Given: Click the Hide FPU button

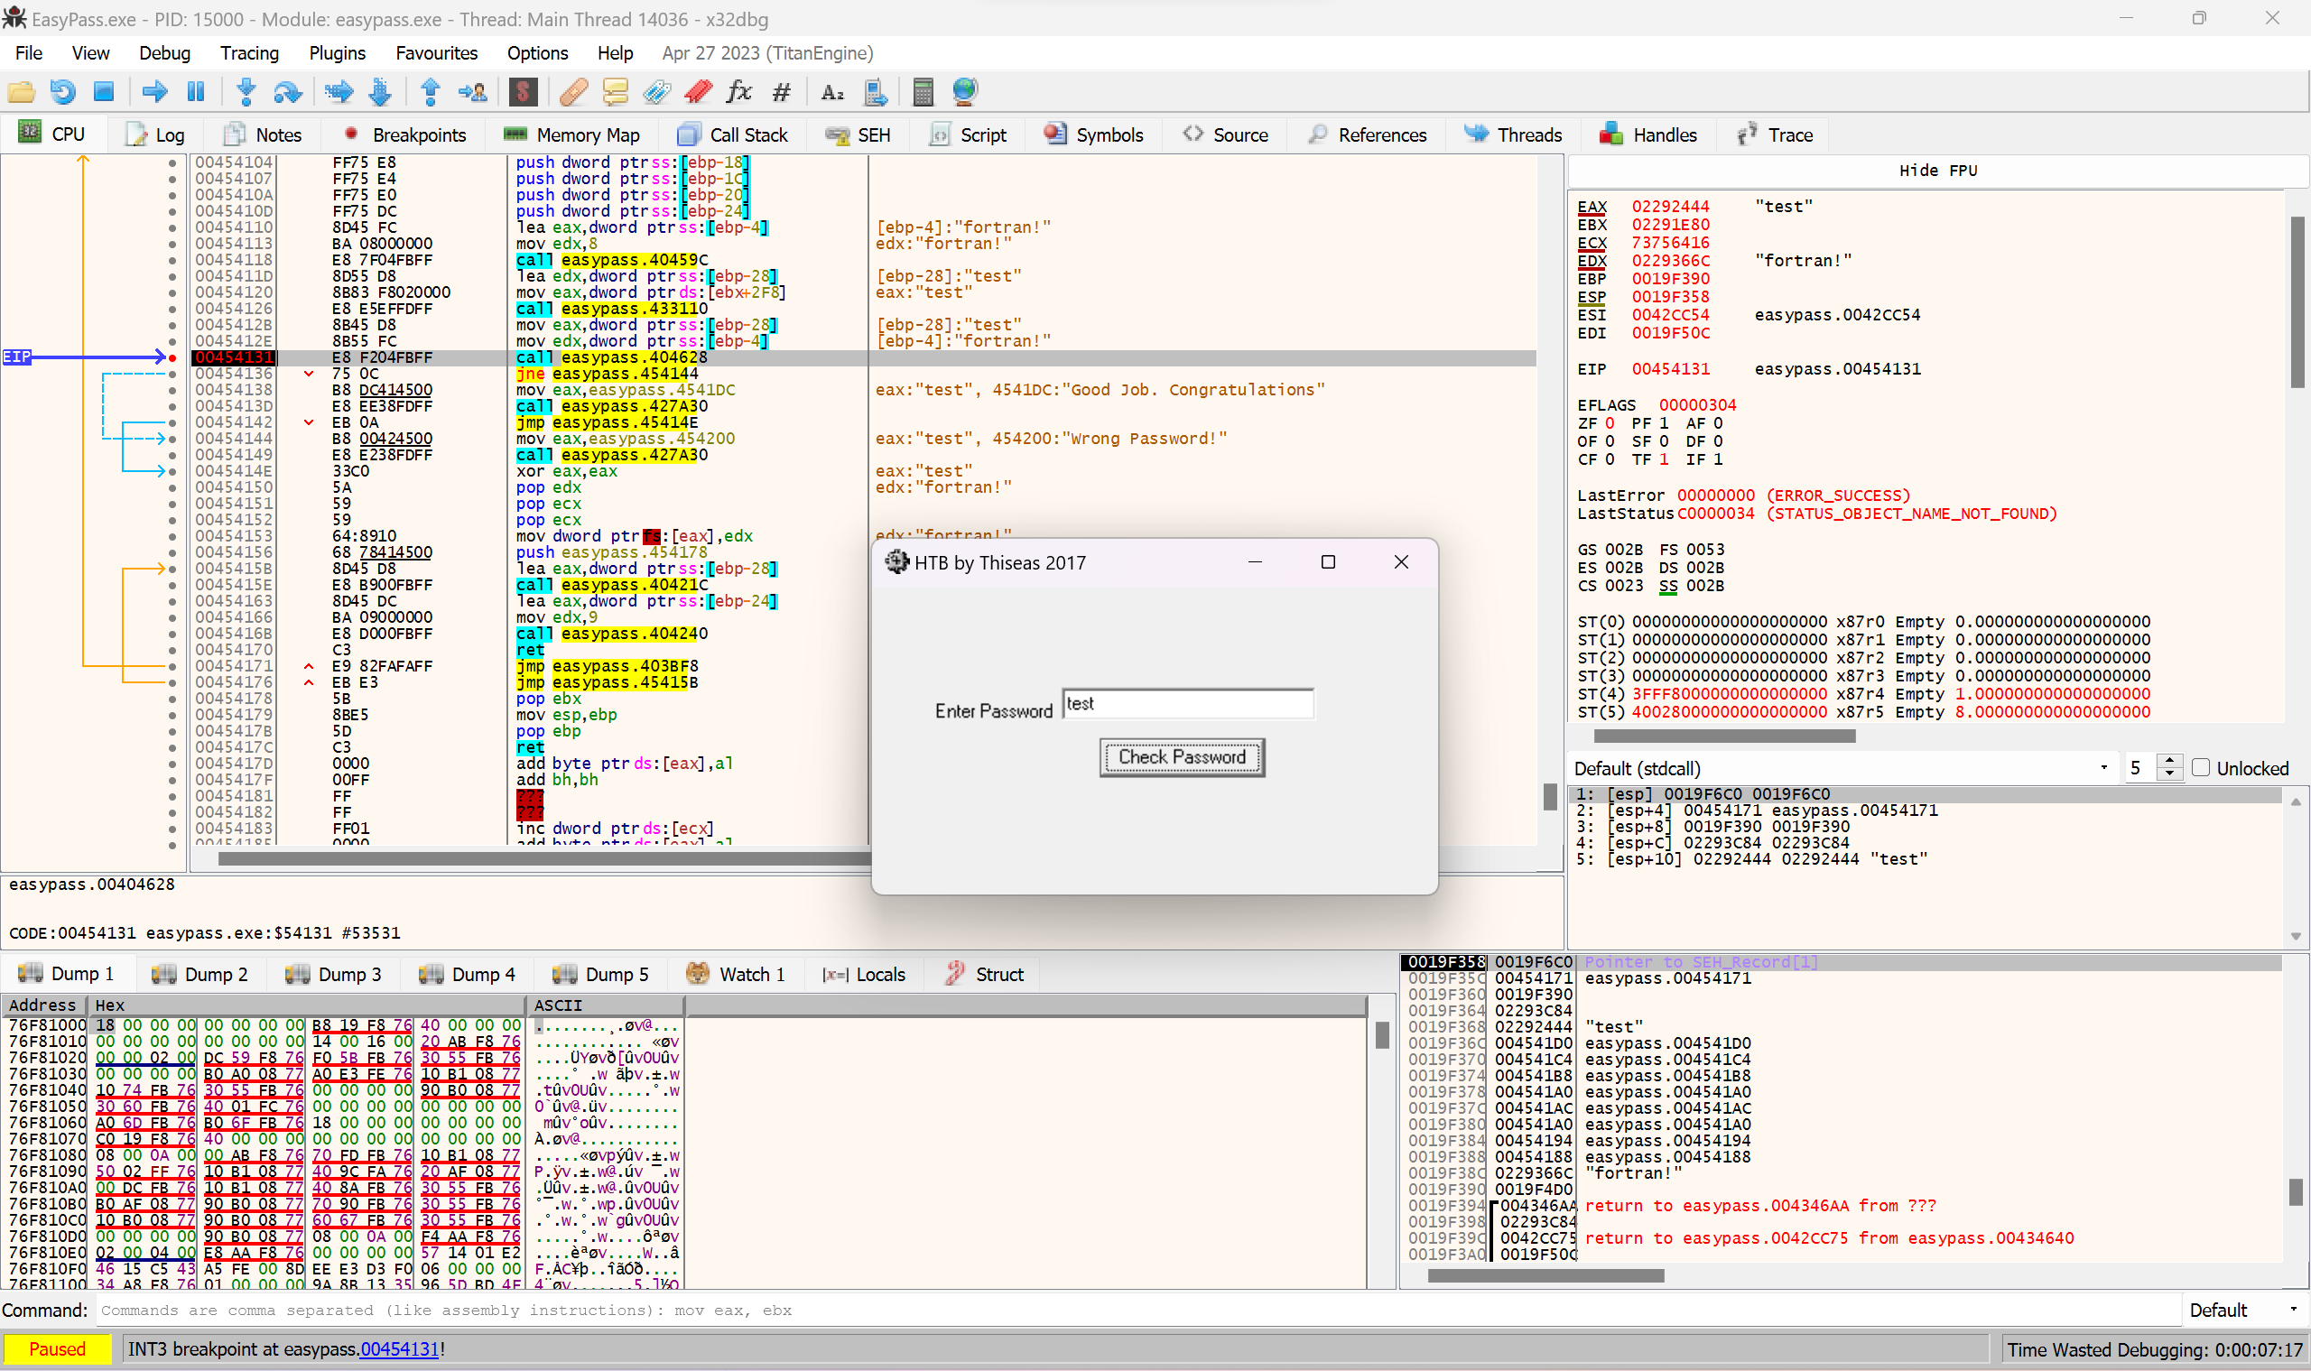Looking at the screenshot, I should [x=1937, y=170].
